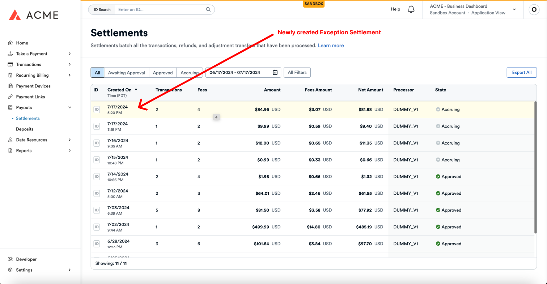Open ID Search type selector
The height and width of the screenshot is (284, 547).
coord(102,10)
